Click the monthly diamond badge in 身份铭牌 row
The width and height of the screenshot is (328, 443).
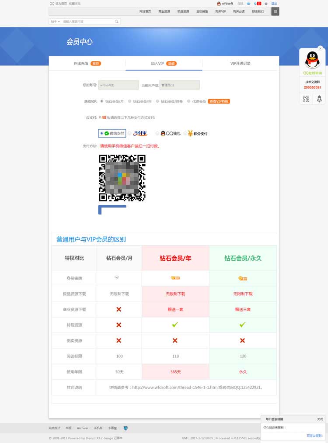click(x=116, y=277)
